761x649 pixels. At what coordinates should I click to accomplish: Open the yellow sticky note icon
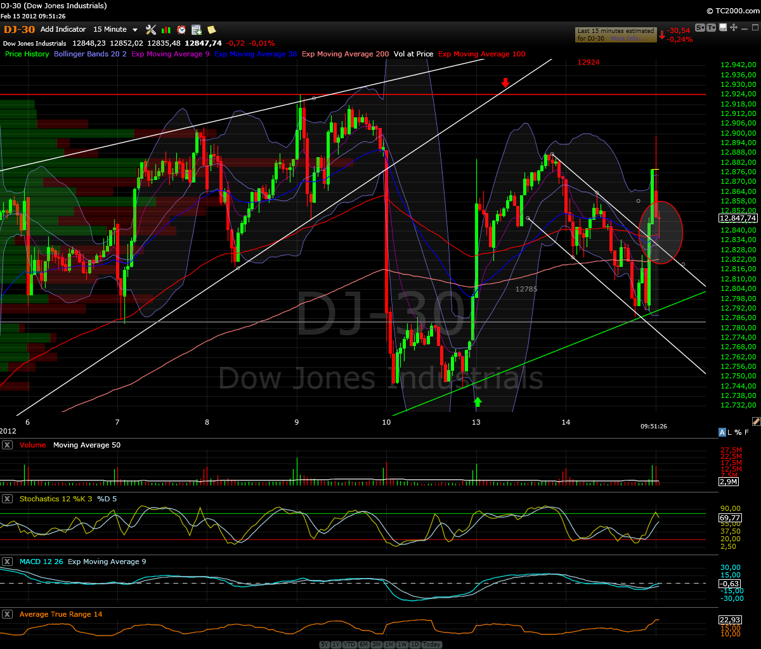pos(211,29)
